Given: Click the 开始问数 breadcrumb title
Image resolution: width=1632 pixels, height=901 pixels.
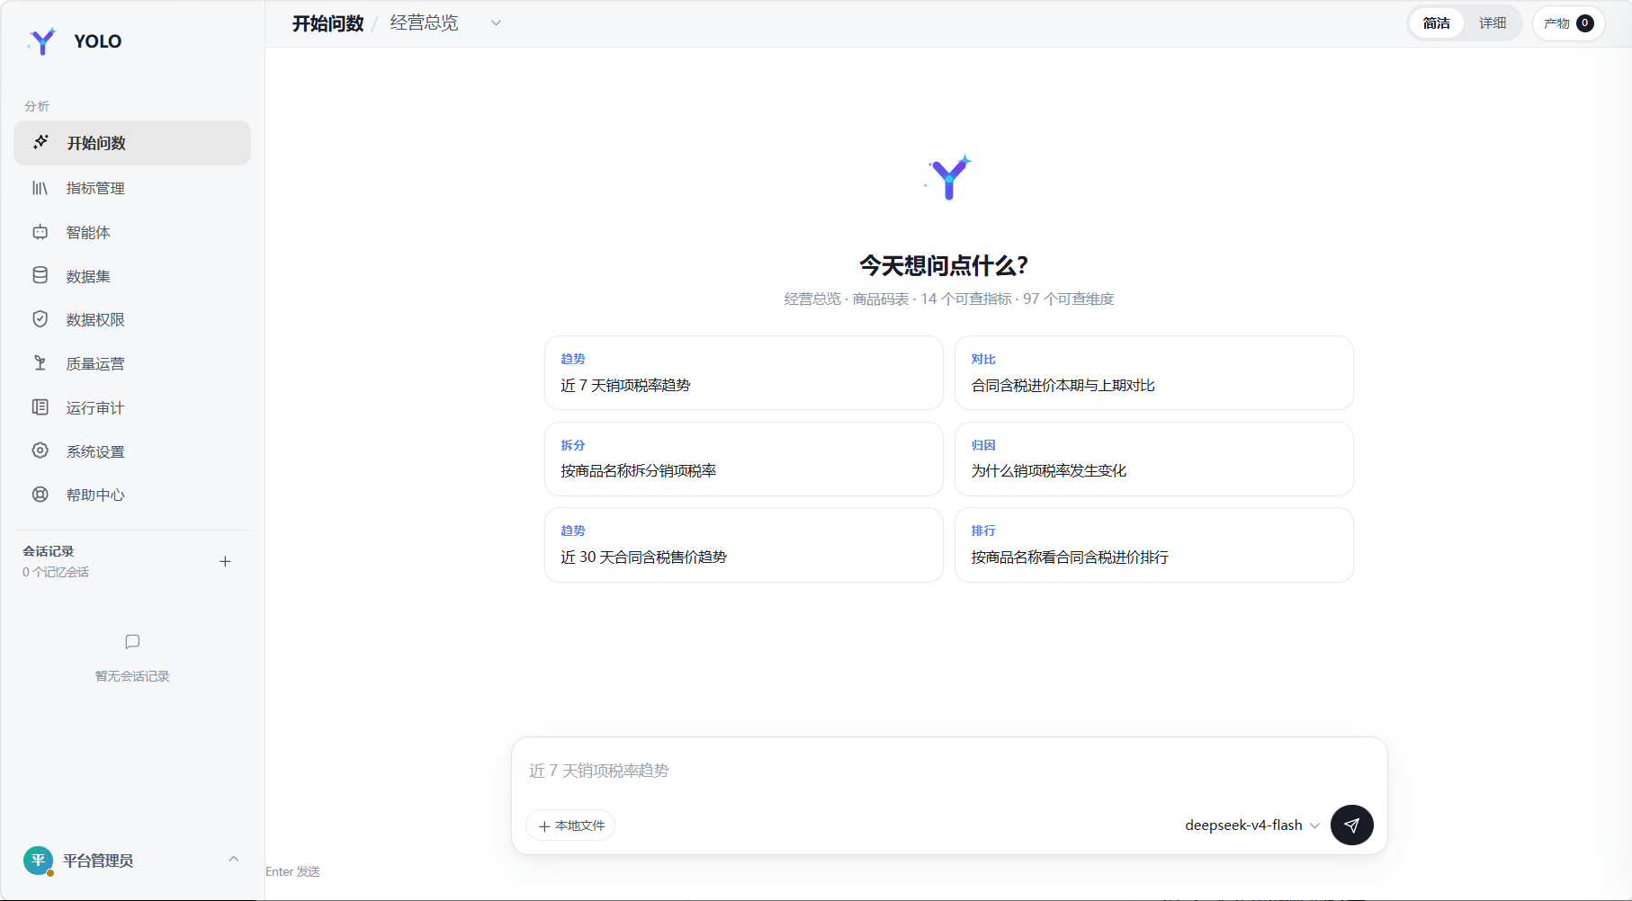Looking at the screenshot, I should (327, 23).
